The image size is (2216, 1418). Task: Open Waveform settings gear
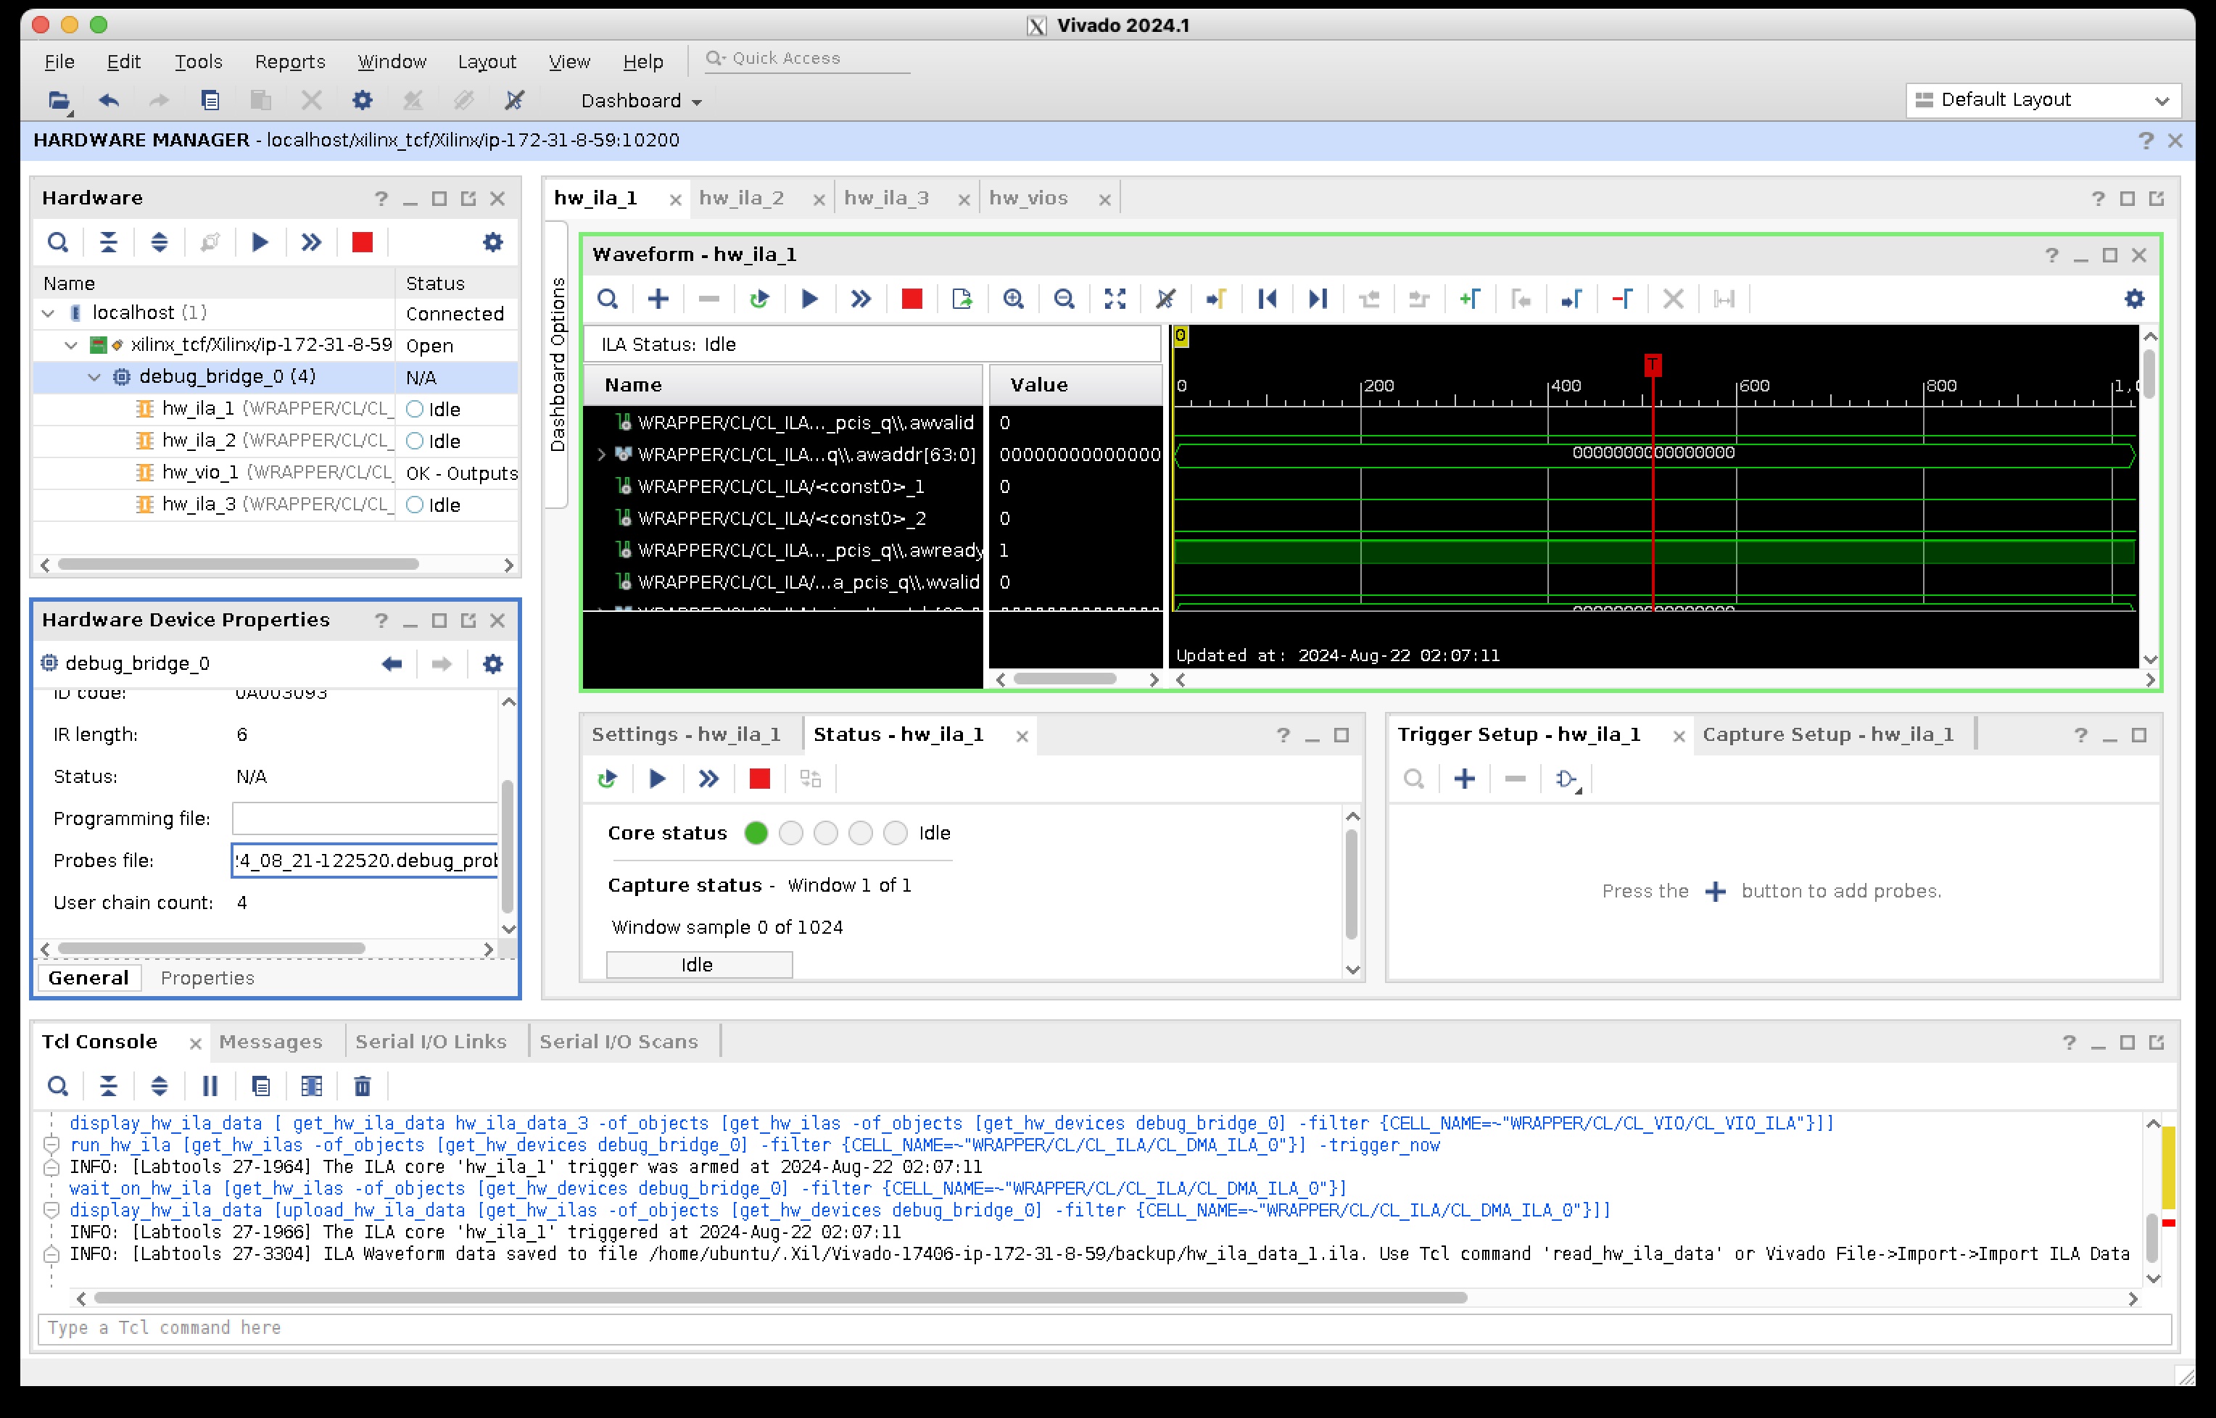pyautogui.click(x=2134, y=299)
